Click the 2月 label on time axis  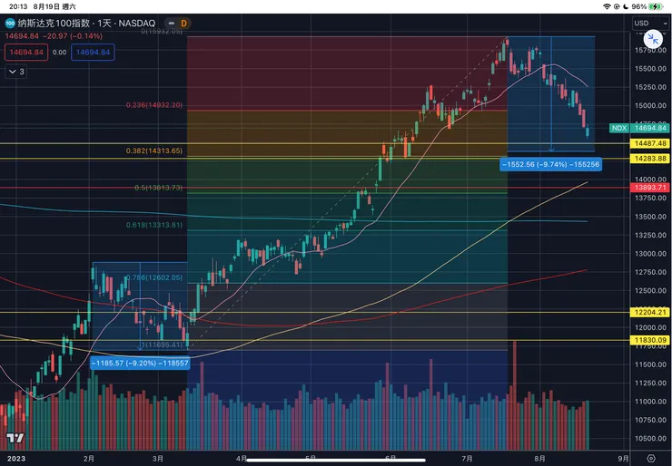[x=89, y=459]
